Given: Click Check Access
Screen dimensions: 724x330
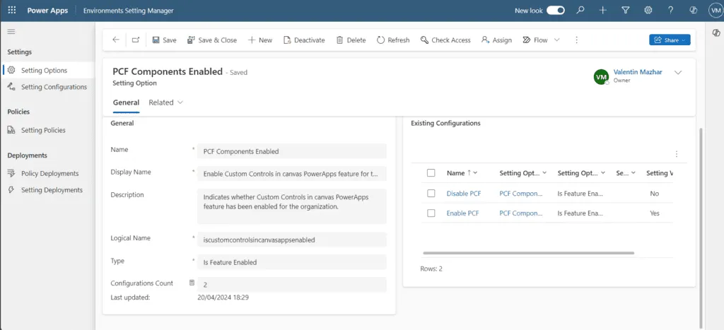Looking at the screenshot, I should click(x=445, y=40).
